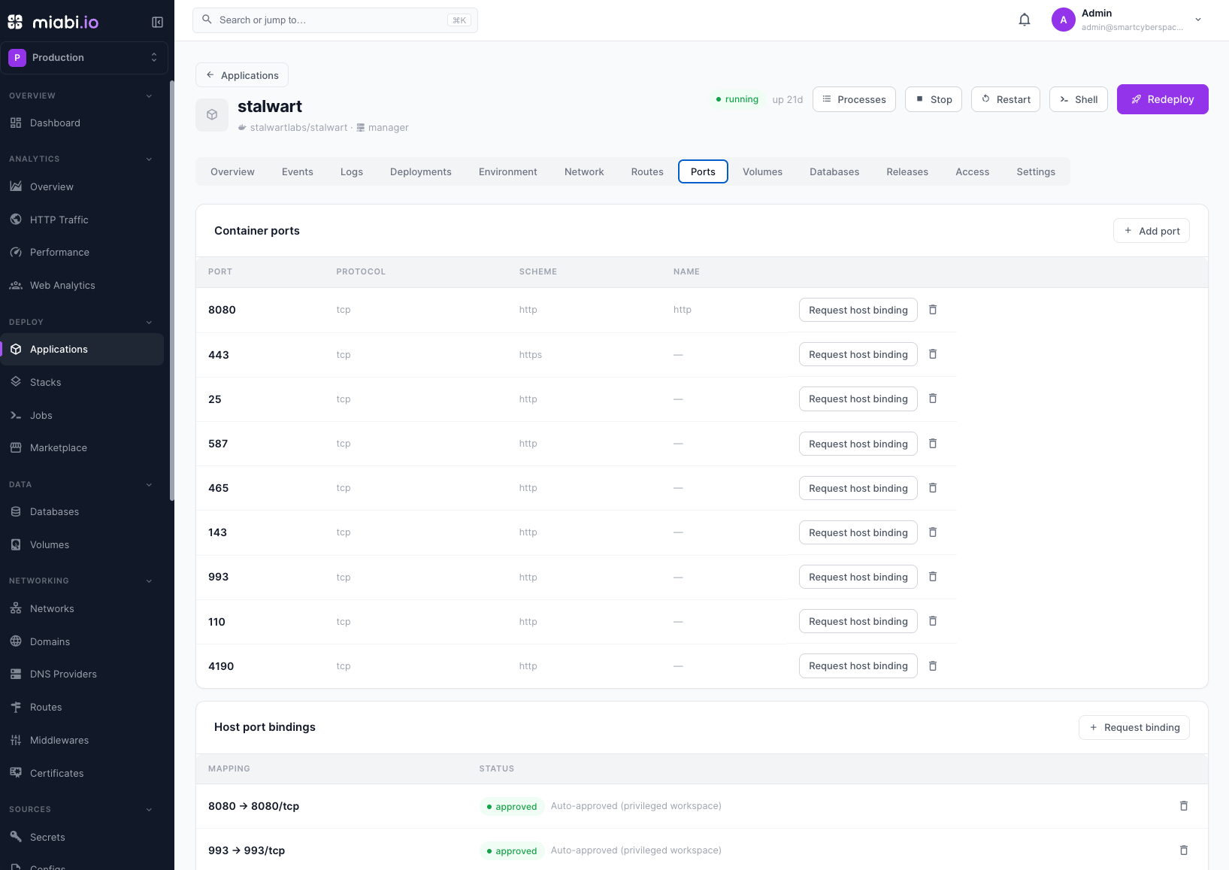Screen dimensions: 1229x870
Task: Switch to the Deployments tab
Action: [x=421, y=172]
